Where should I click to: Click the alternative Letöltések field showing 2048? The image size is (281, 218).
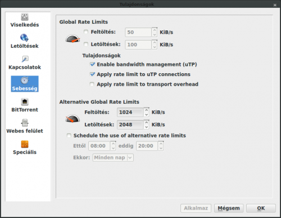point(130,124)
